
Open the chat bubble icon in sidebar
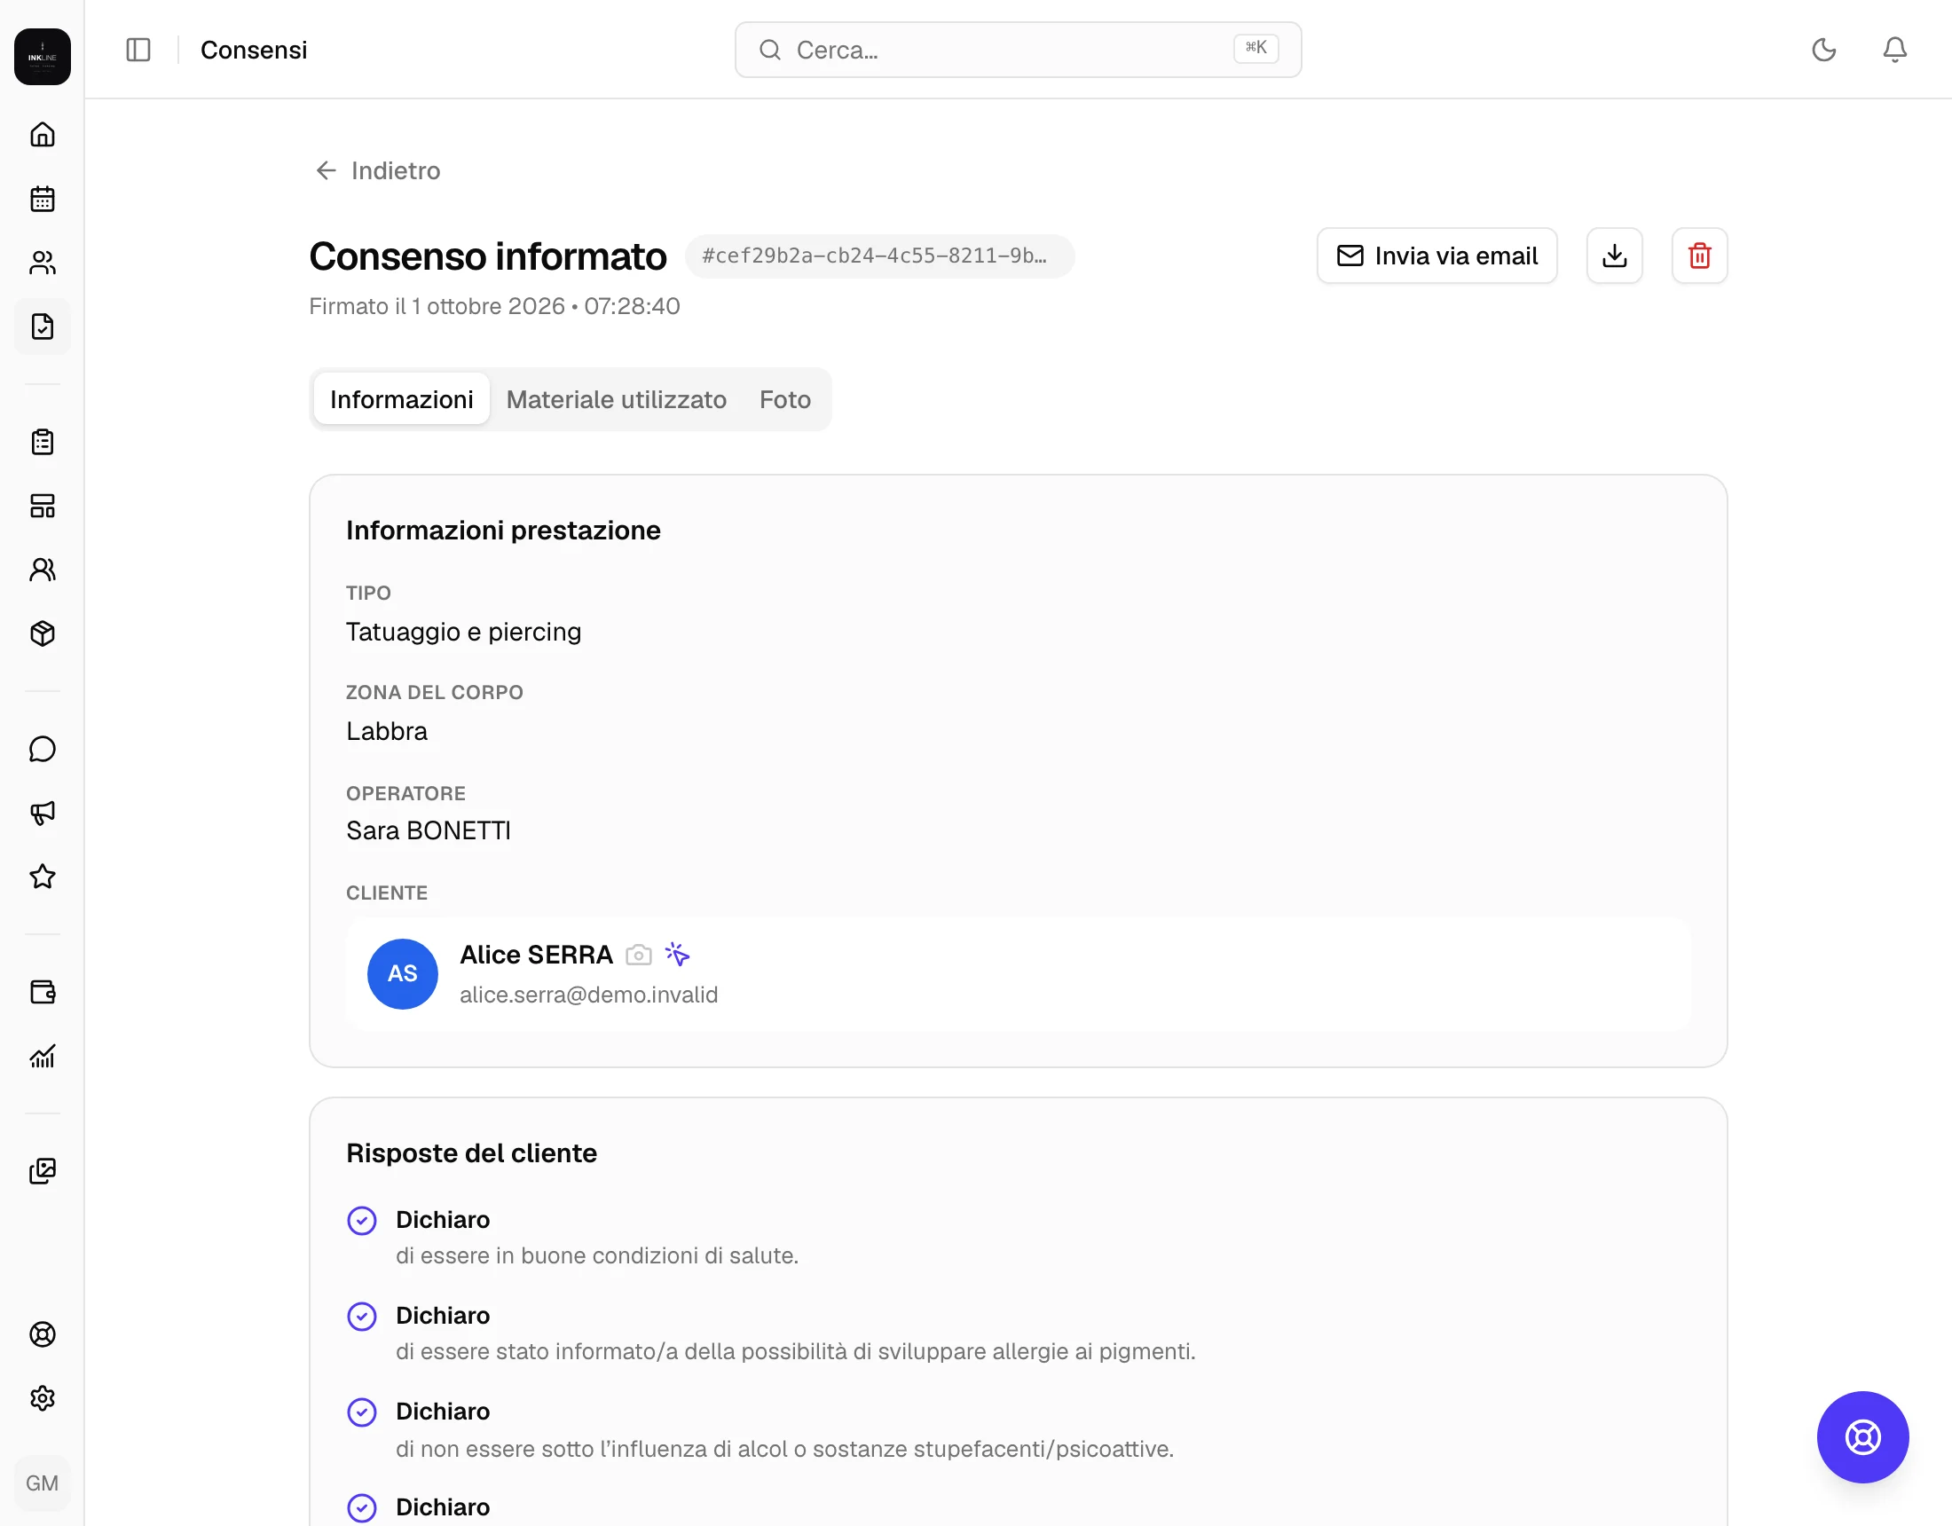tap(42, 749)
